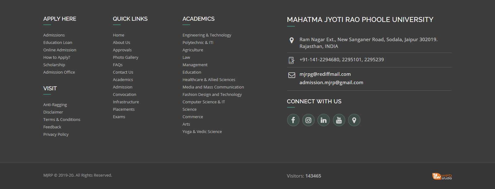The width and height of the screenshot is (495, 189).
Task: Open the Facebook social icon
Action: 293,120
